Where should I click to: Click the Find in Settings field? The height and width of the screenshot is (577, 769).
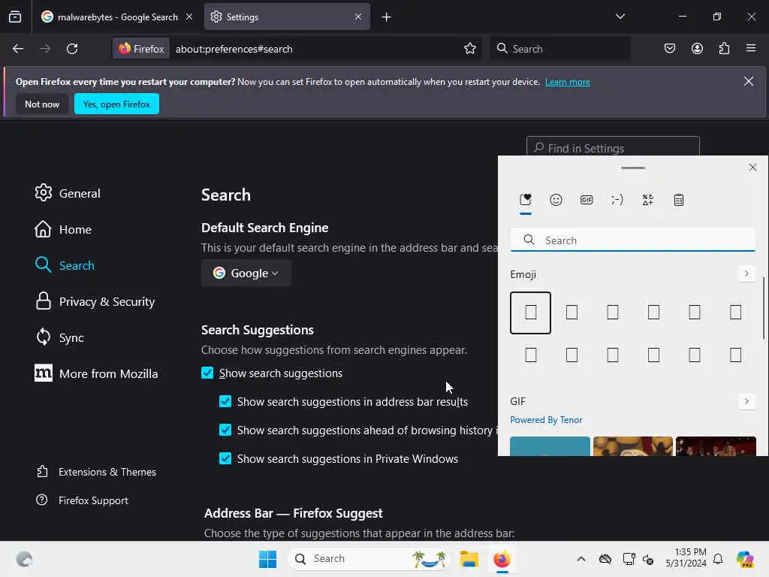(x=613, y=147)
